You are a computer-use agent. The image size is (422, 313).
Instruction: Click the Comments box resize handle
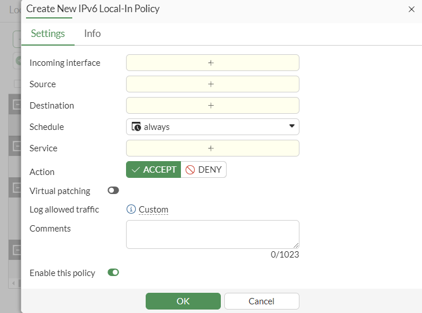[297, 245]
